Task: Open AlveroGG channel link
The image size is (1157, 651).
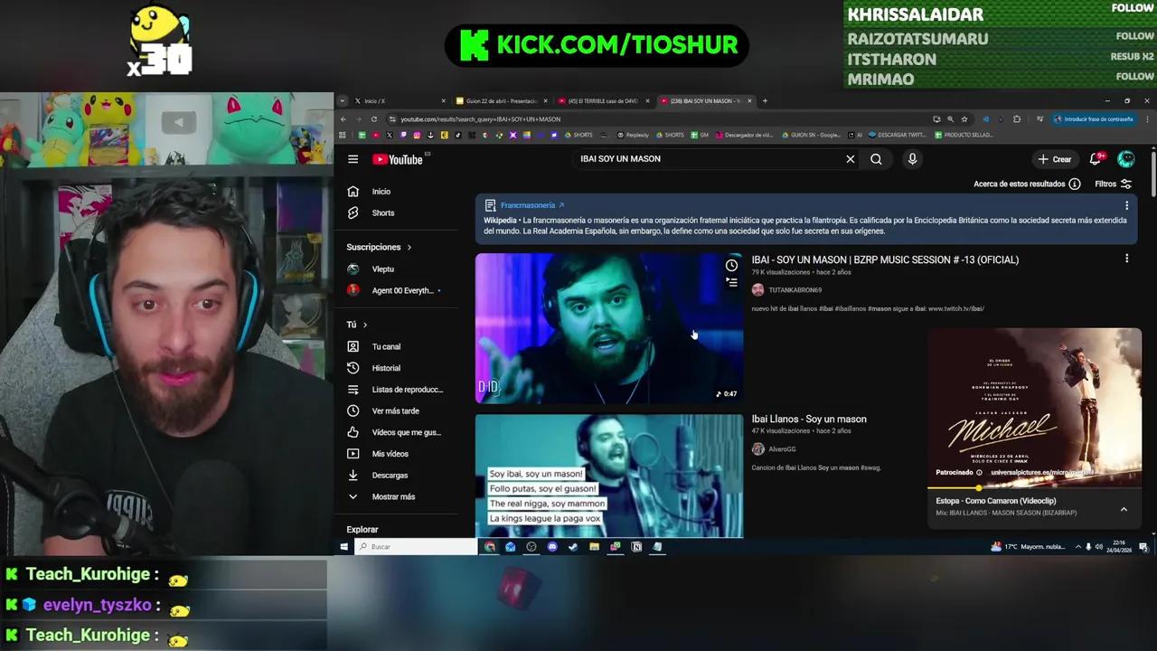Action: tap(782, 449)
